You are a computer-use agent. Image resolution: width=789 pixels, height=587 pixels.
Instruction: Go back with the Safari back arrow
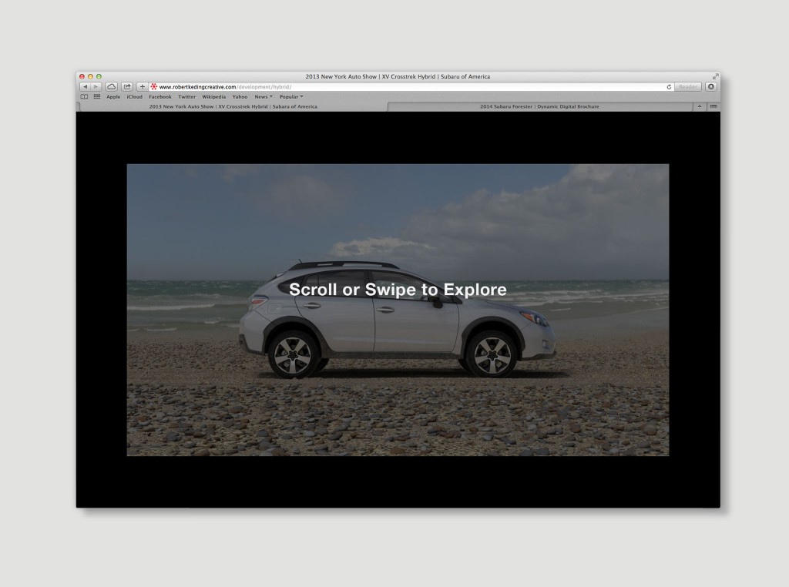point(86,87)
